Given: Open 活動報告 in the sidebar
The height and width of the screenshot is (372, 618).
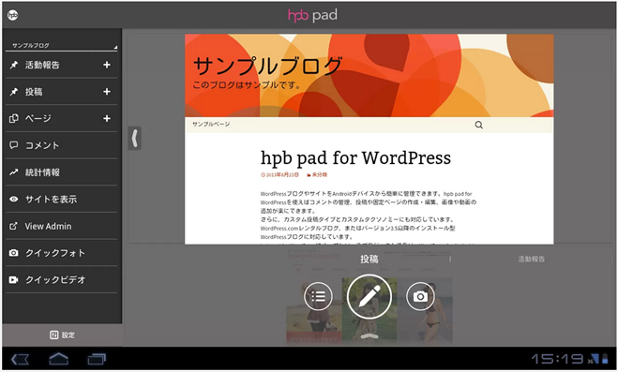Looking at the screenshot, I should 62,65.
